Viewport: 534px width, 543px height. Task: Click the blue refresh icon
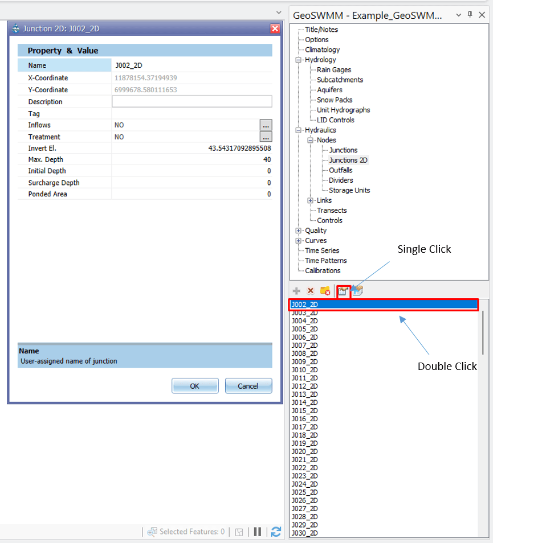tap(275, 531)
